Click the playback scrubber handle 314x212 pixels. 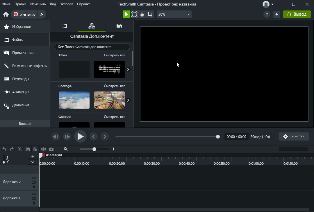tap(218, 136)
